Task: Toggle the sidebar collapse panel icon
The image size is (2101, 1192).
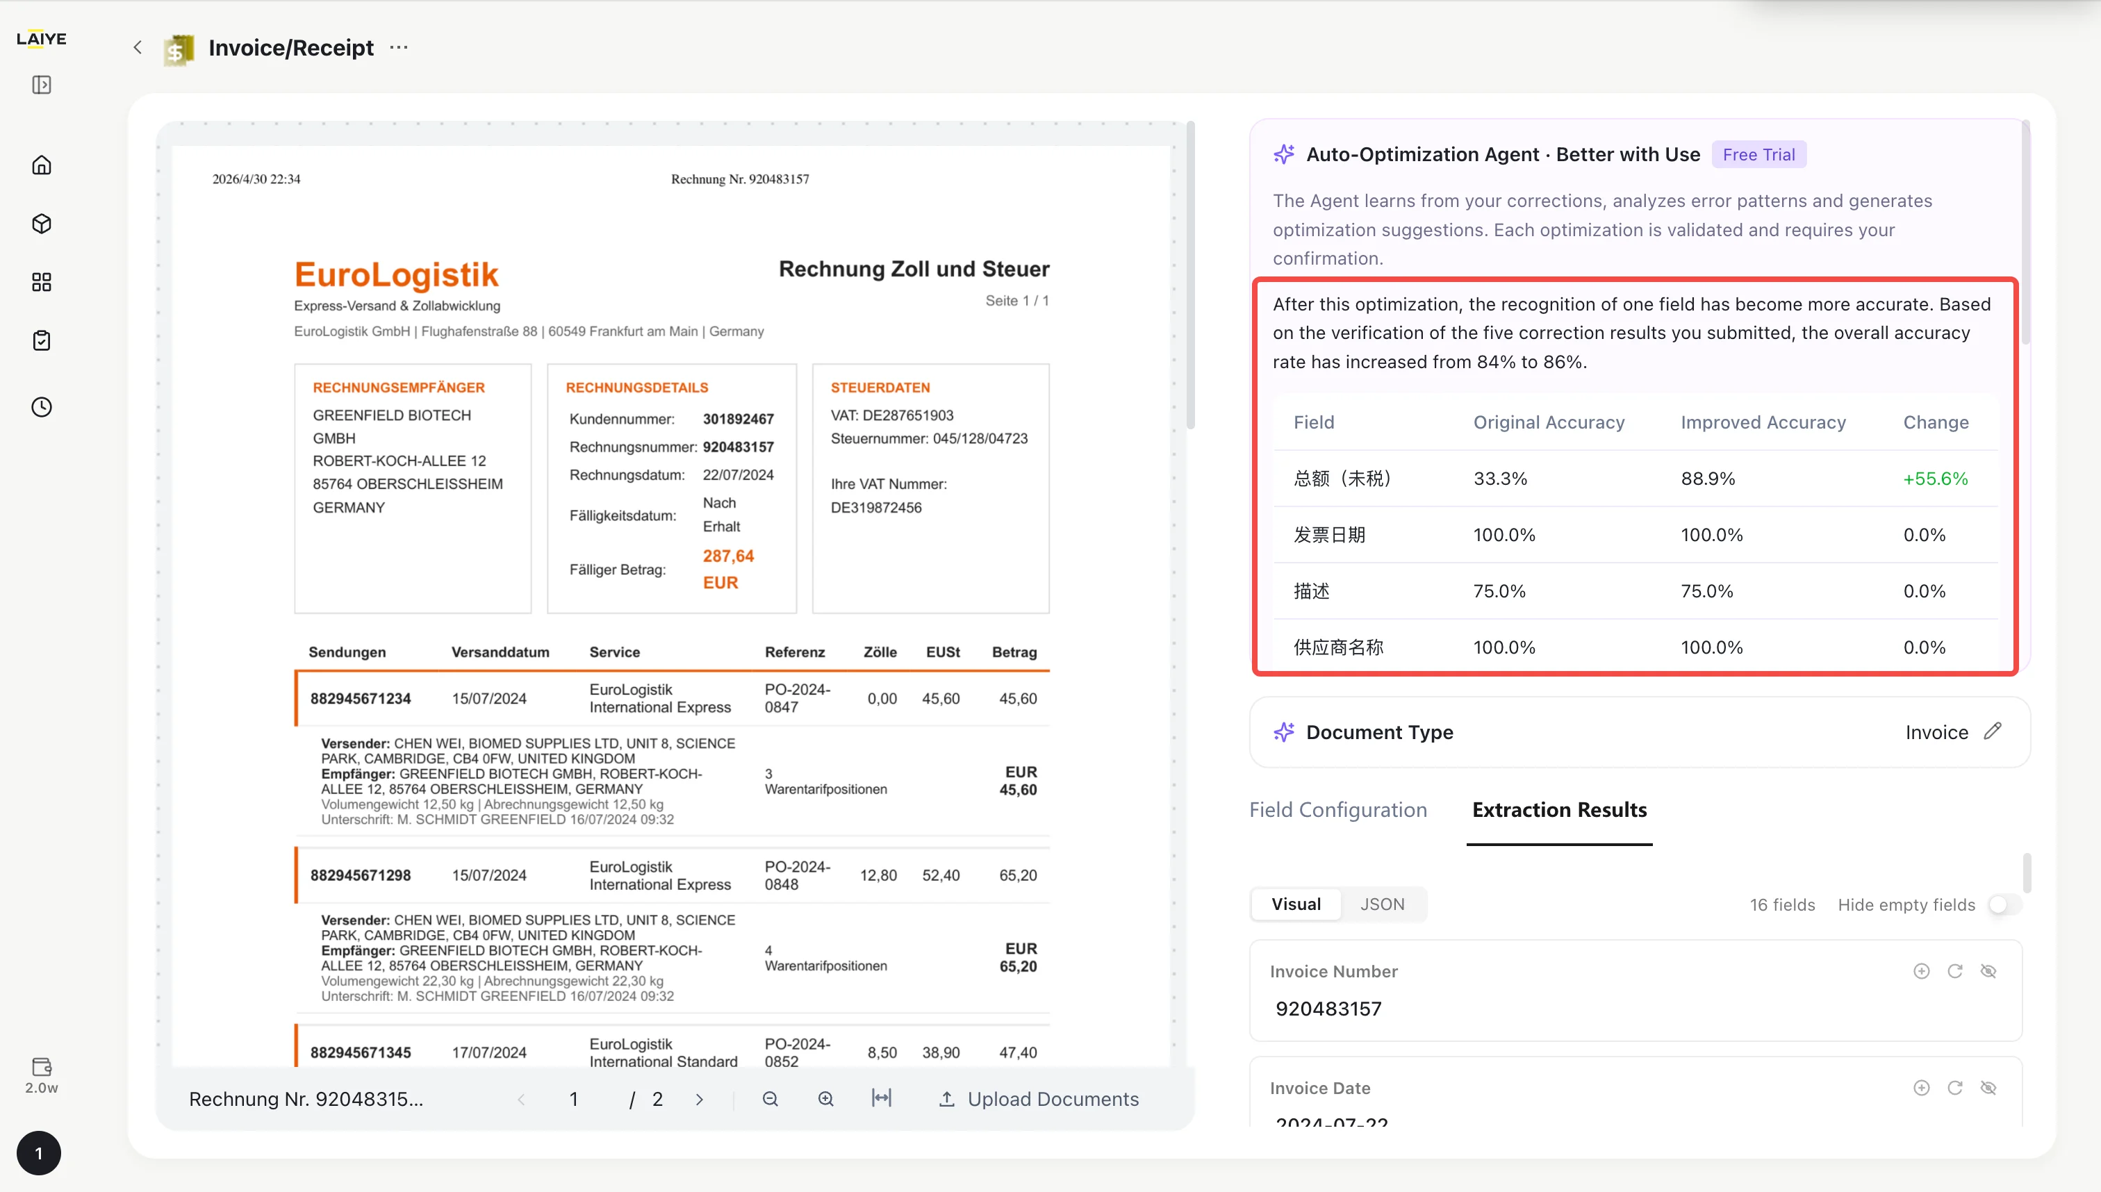Action: 42,85
